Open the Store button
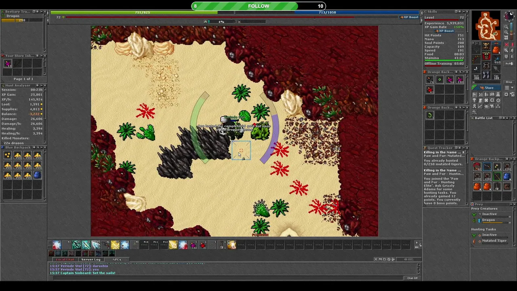The image size is (517, 291). coord(486,87)
